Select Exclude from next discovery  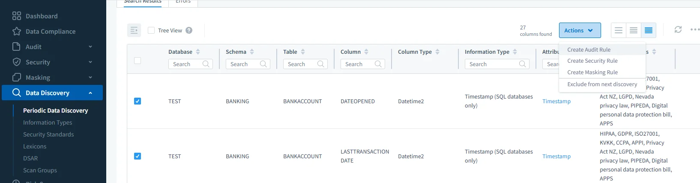(602, 84)
